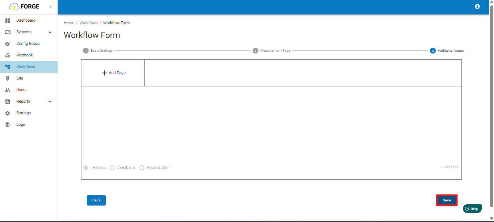Click the Site location pin icon

pos(8,78)
